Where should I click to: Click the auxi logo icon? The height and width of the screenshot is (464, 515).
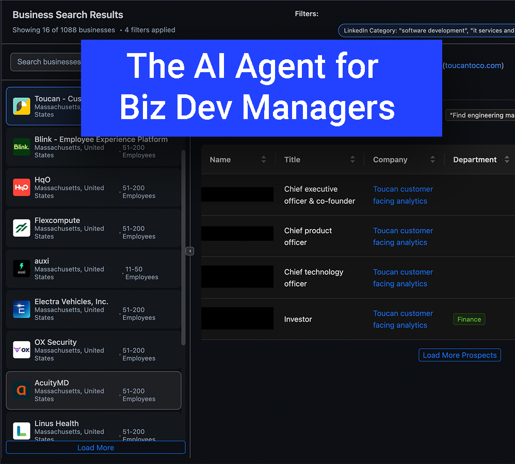22,269
